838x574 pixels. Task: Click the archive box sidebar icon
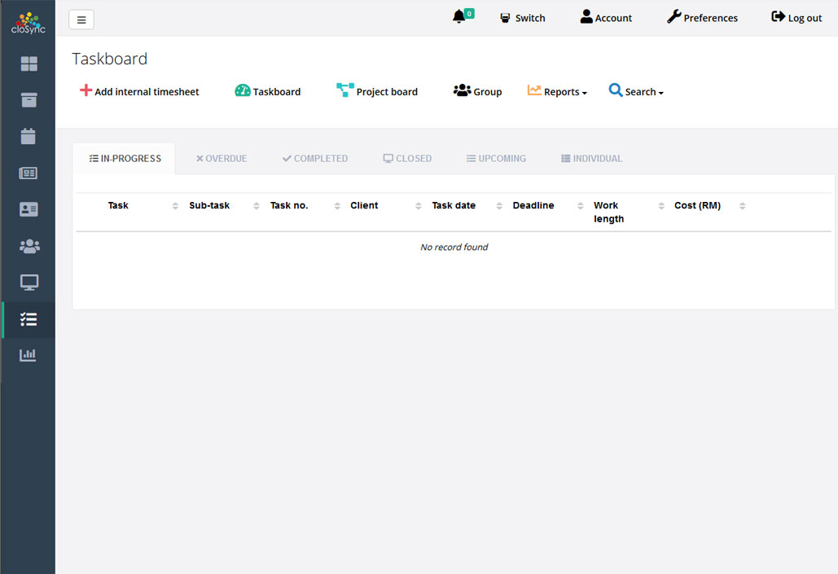pyautogui.click(x=29, y=100)
